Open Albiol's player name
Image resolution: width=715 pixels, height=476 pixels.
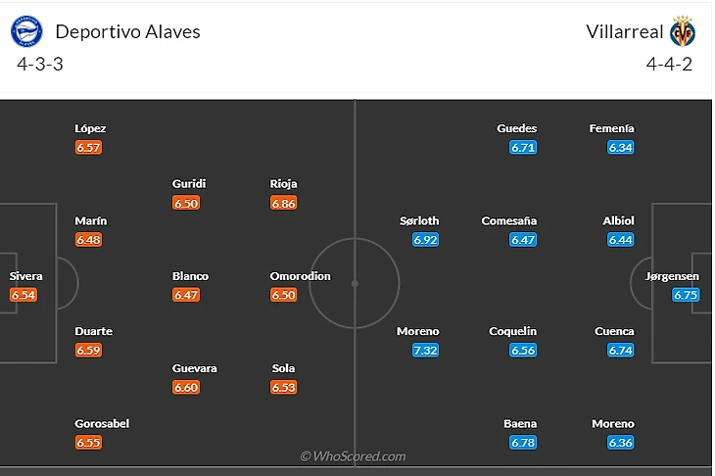619,221
